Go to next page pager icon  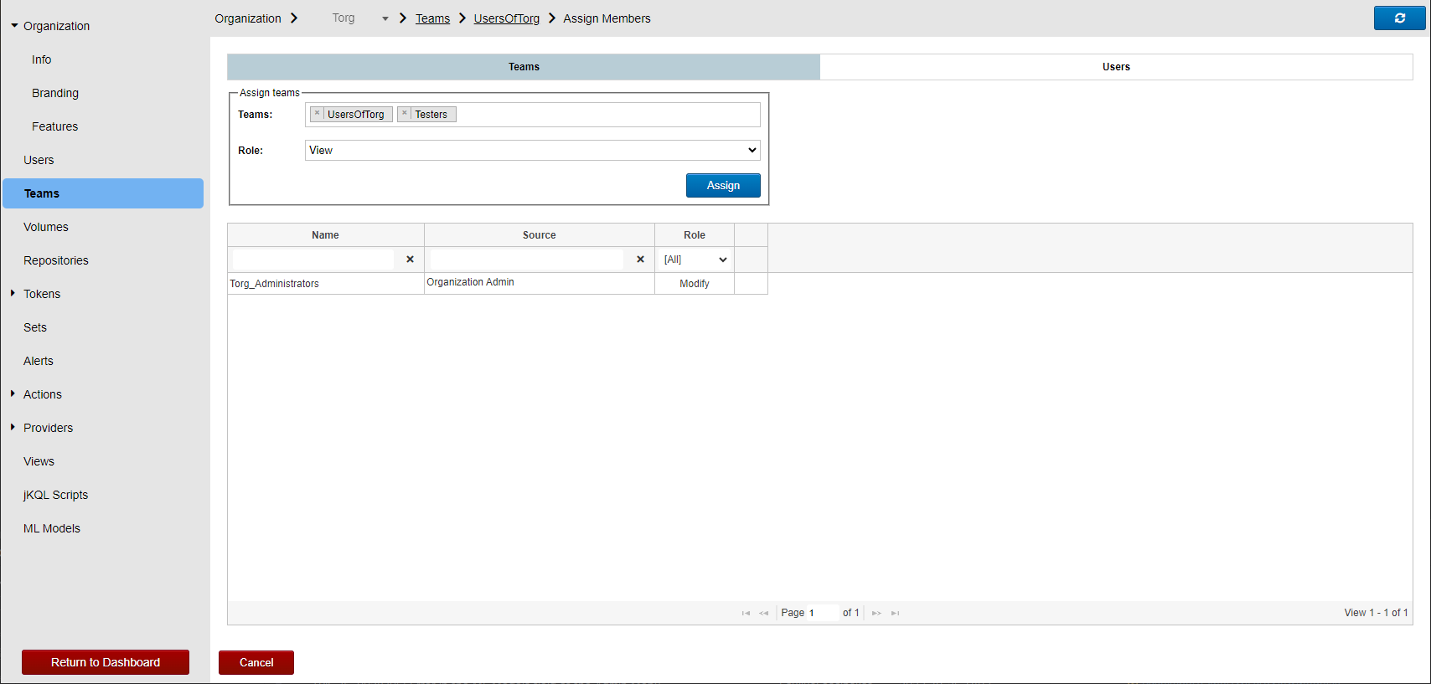(x=876, y=613)
